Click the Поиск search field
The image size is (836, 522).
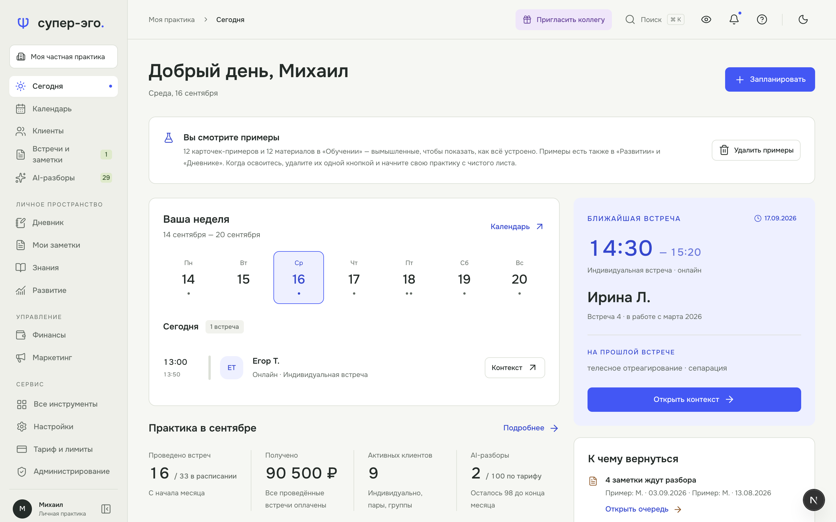pos(655,20)
